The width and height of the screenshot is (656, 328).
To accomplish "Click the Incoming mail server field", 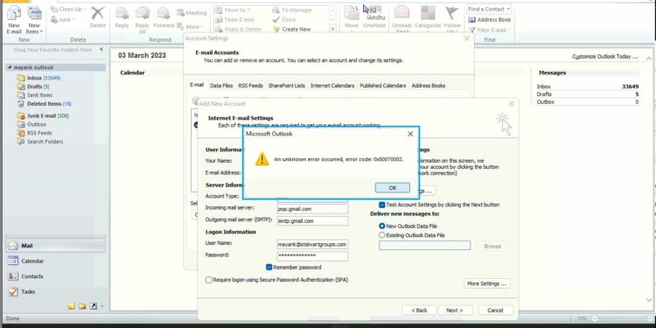I will [x=312, y=209].
